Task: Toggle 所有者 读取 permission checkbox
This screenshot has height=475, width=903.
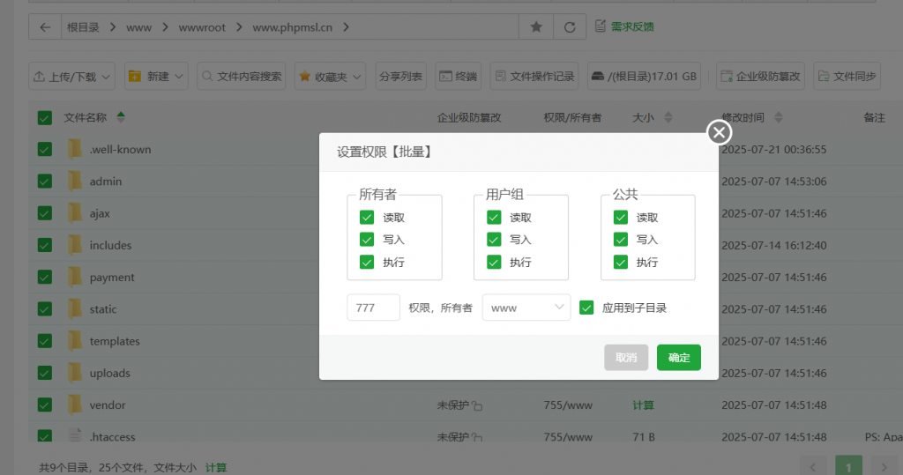Action: (367, 217)
